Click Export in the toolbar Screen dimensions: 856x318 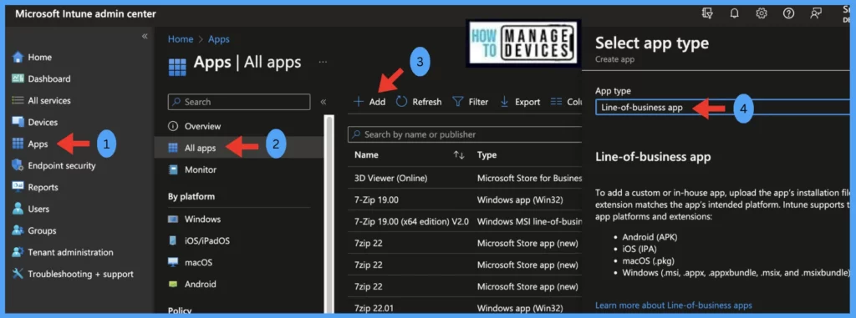(x=520, y=102)
